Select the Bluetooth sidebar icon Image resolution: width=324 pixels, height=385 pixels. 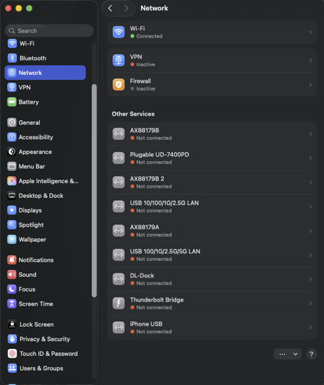12,58
